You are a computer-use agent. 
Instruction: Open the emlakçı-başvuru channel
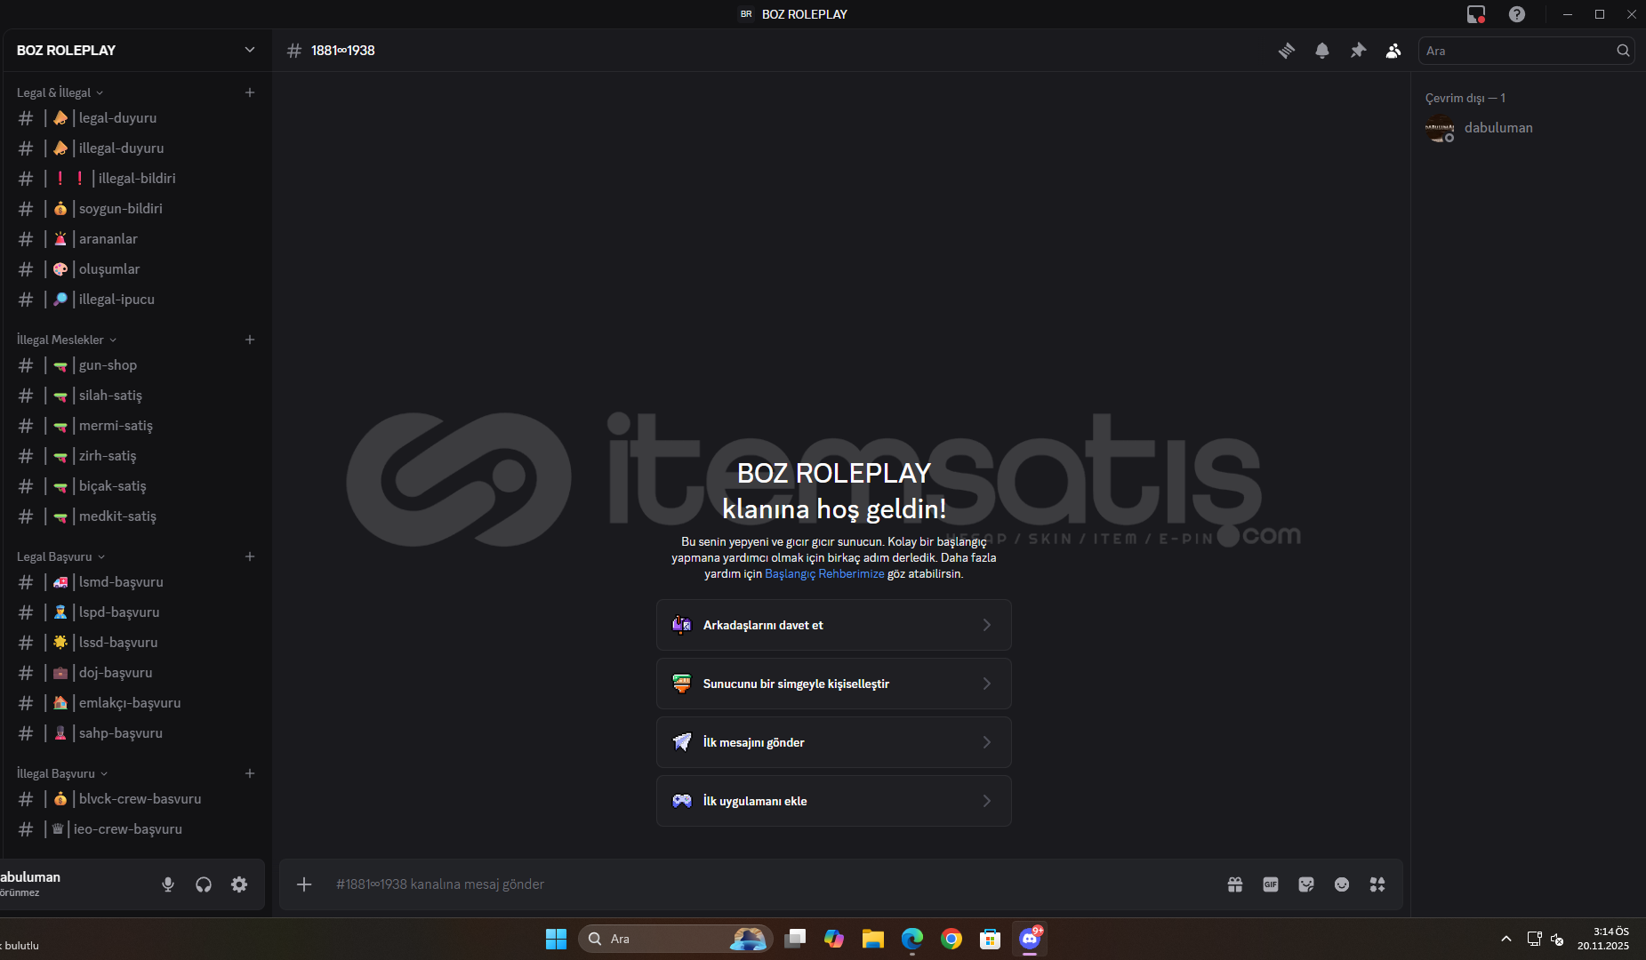(136, 703)
